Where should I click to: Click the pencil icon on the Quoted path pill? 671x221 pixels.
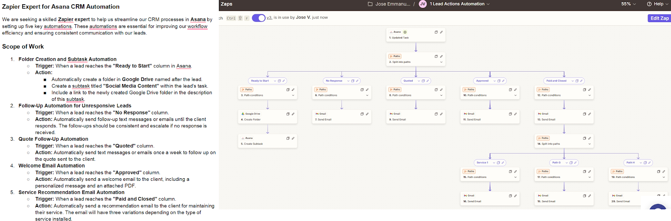(428, 81)
